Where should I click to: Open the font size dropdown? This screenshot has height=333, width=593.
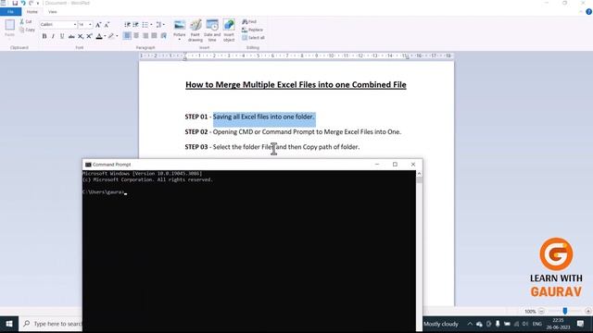[x=90, y=25]
